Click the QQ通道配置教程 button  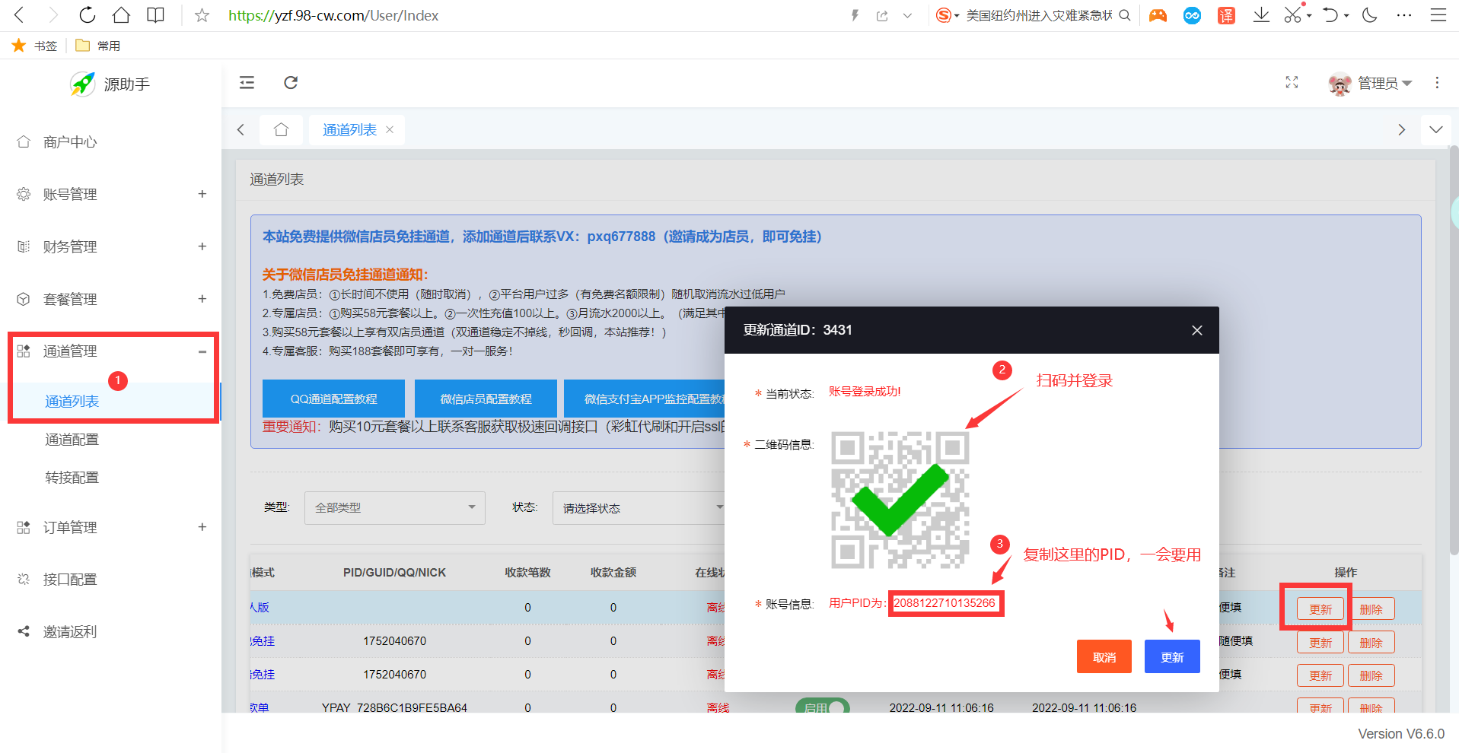tap(333, 399)
